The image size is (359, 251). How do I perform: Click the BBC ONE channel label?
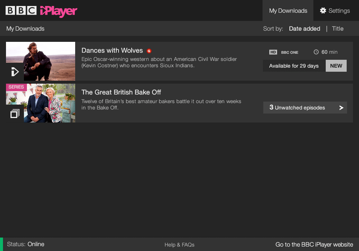point(289,52)
